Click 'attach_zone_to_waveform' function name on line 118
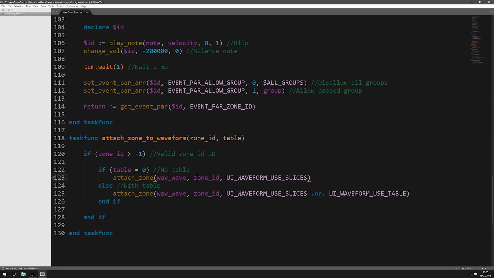Image resolution: width=494 pixels, height=278 pixels. click(x=144, y=138)
